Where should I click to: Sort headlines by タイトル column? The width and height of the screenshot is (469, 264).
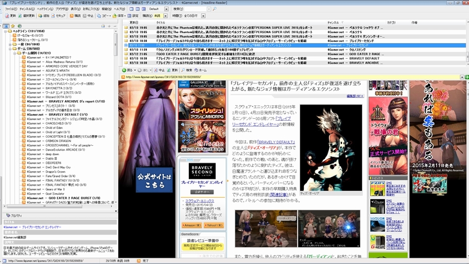point(161,23)
